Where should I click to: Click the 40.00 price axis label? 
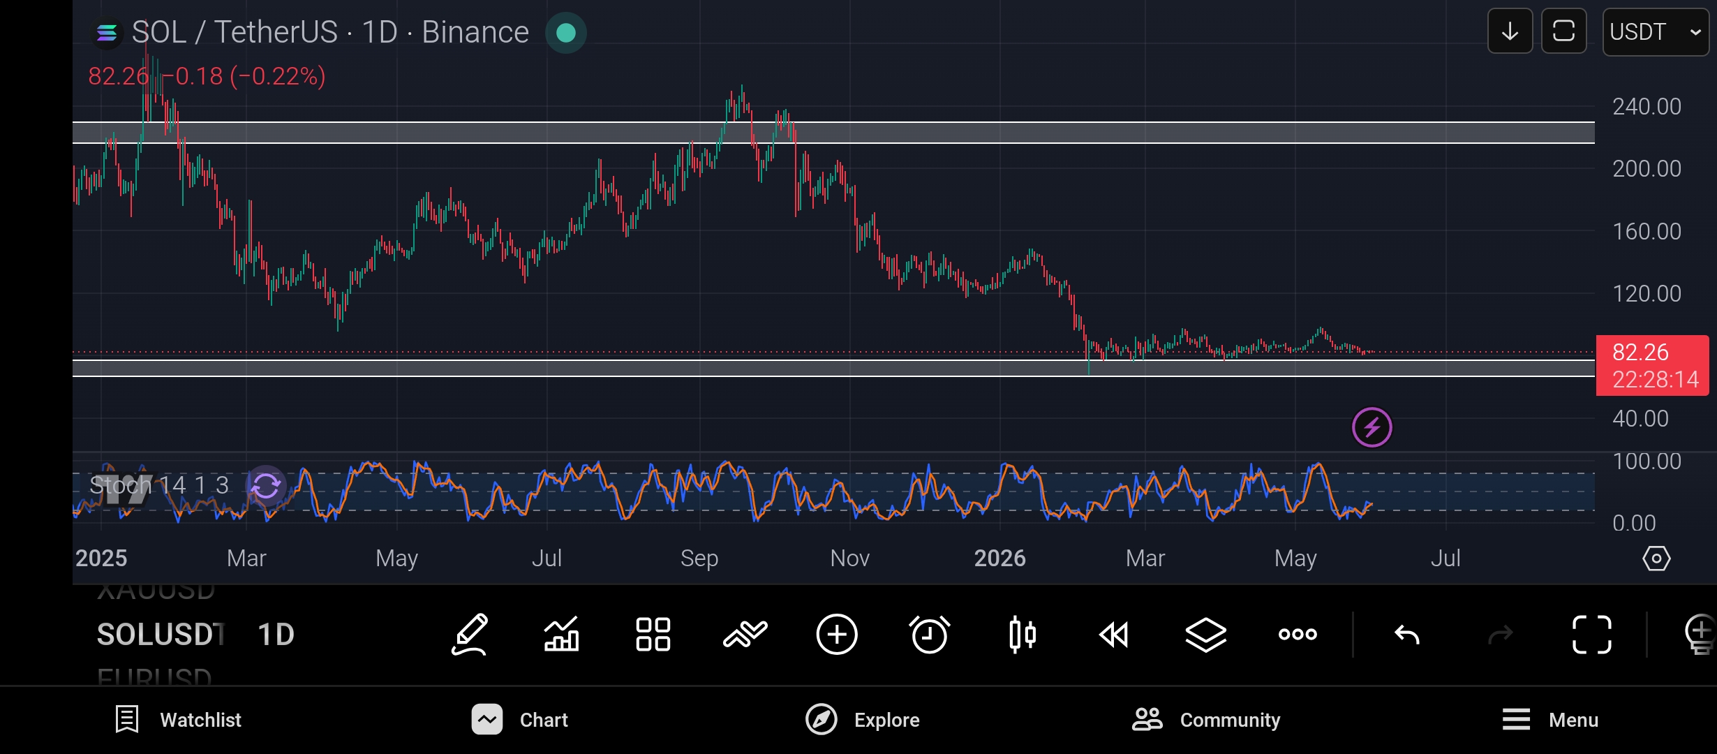1640,418
